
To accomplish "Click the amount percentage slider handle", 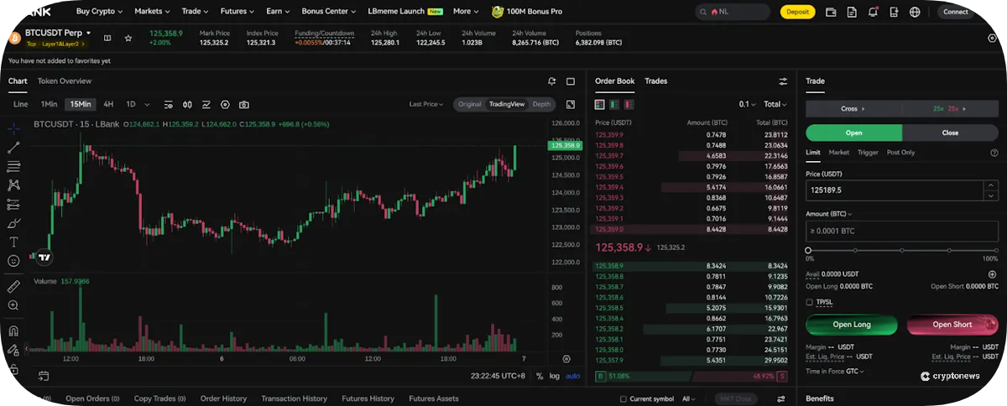I will (809, 250).
